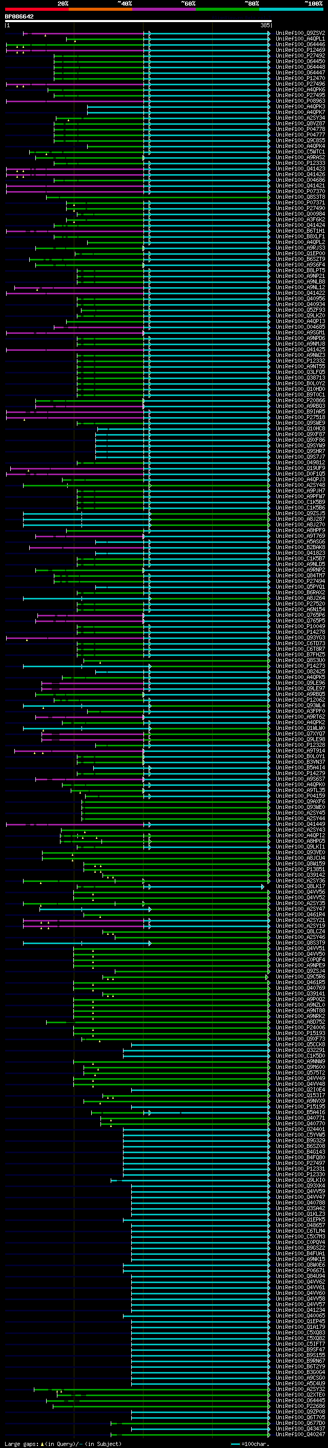
Task: Select hit UniRef100_B2BAK8
Action: pos(300,548)
